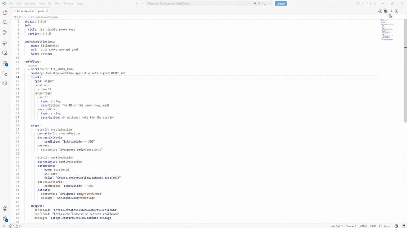Click the command center search box
Screen dimensions: 407x228
199,4
